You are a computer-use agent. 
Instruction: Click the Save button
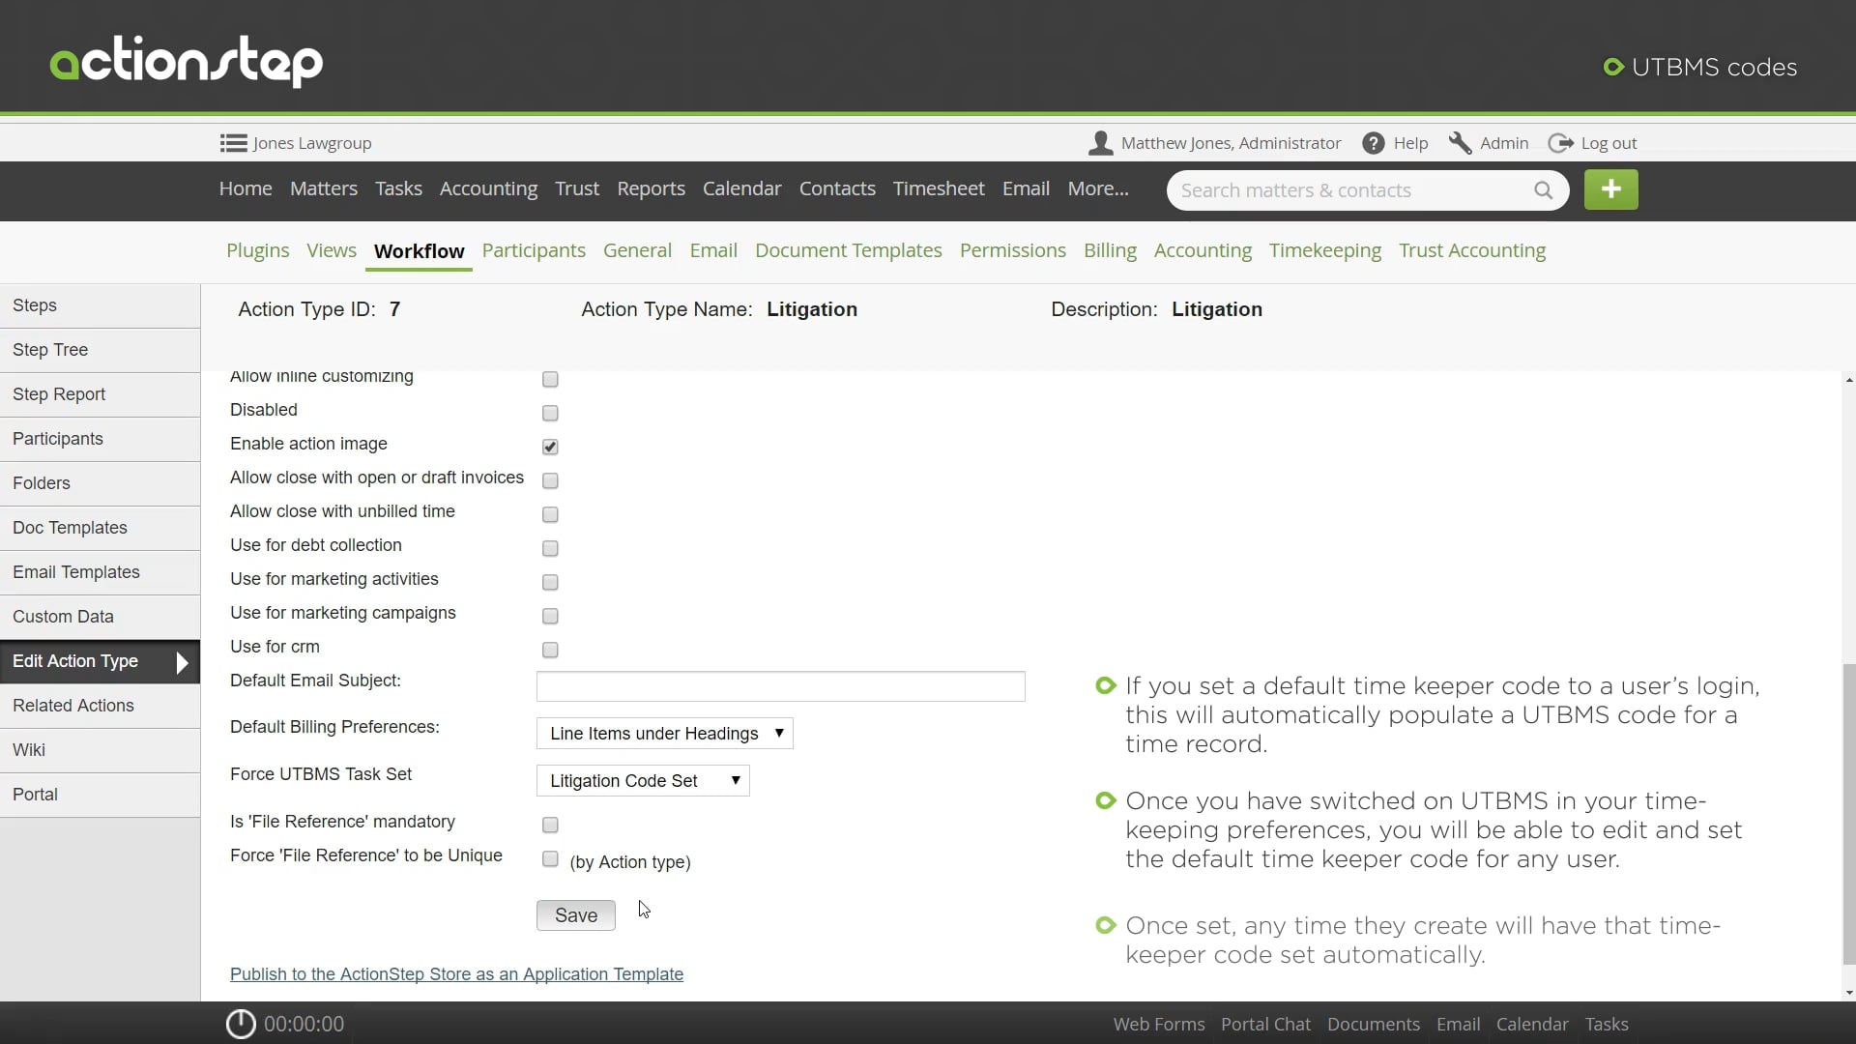coord(575,915)
